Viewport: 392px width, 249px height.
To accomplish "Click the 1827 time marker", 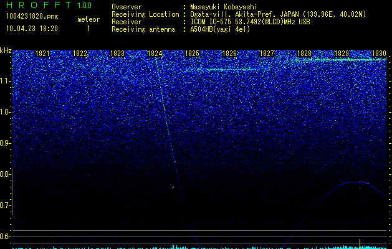I will pos(267,54).
